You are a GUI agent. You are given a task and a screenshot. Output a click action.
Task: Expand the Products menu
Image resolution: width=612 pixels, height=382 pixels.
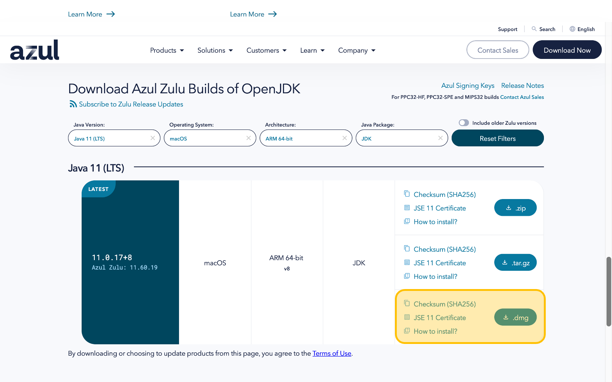coord(167,50)
